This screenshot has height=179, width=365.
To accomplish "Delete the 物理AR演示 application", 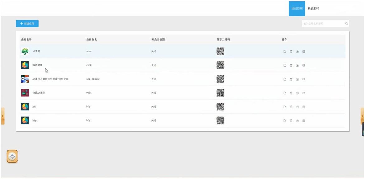I will [x=291, y=93].
